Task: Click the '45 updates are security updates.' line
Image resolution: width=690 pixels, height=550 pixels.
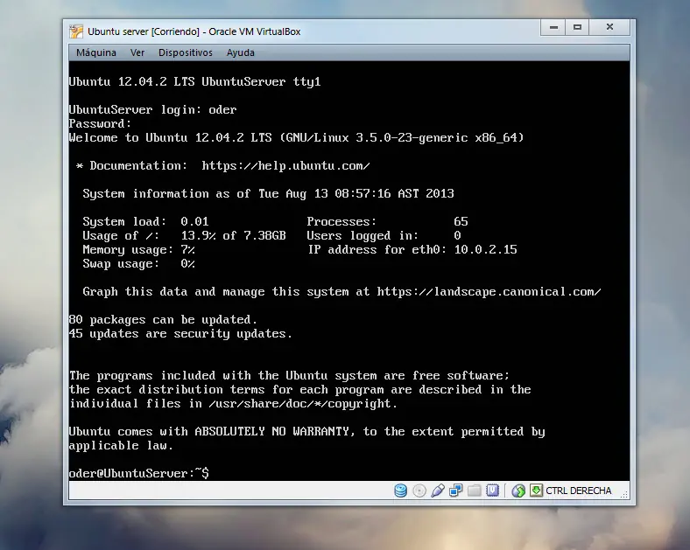Action: (x=180, y=333)
